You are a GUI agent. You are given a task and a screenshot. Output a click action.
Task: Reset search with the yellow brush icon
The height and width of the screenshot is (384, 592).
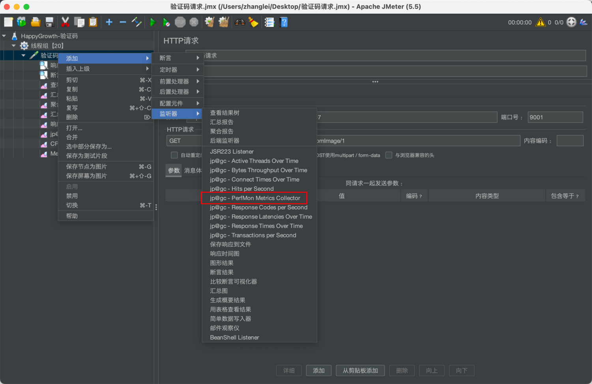point(253,22)
